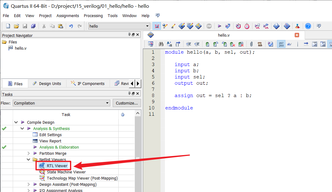Viewport: 332px width, 192px height.
Task: Click the blue Help question mark icon
Action: [308, 26]
